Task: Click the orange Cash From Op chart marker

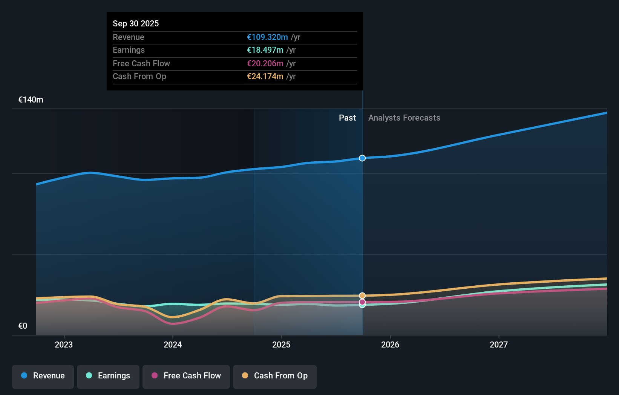Action: click(362, 295)
